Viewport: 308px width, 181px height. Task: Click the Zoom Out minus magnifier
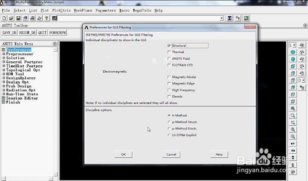tap(293, 136)
